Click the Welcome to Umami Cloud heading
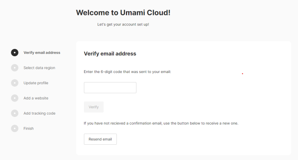The width and height of the screenshot is (298, 160). (x=123, y=13)
